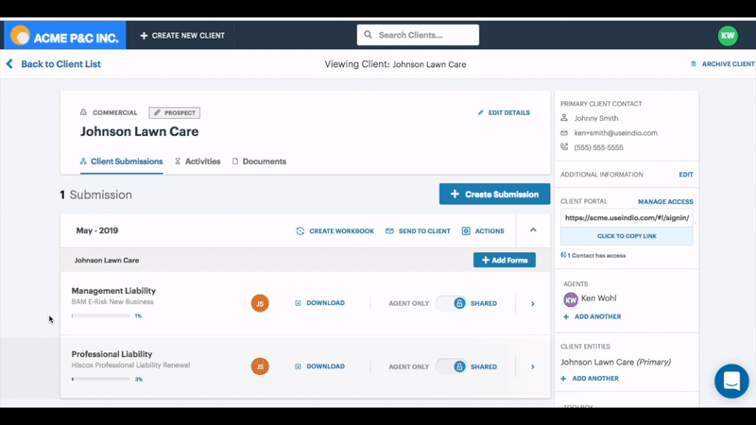Toggle sharing for Management Liability

(x=451, y=303)
